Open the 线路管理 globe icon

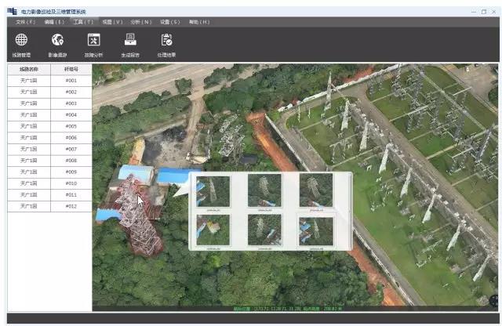point(21,40)
